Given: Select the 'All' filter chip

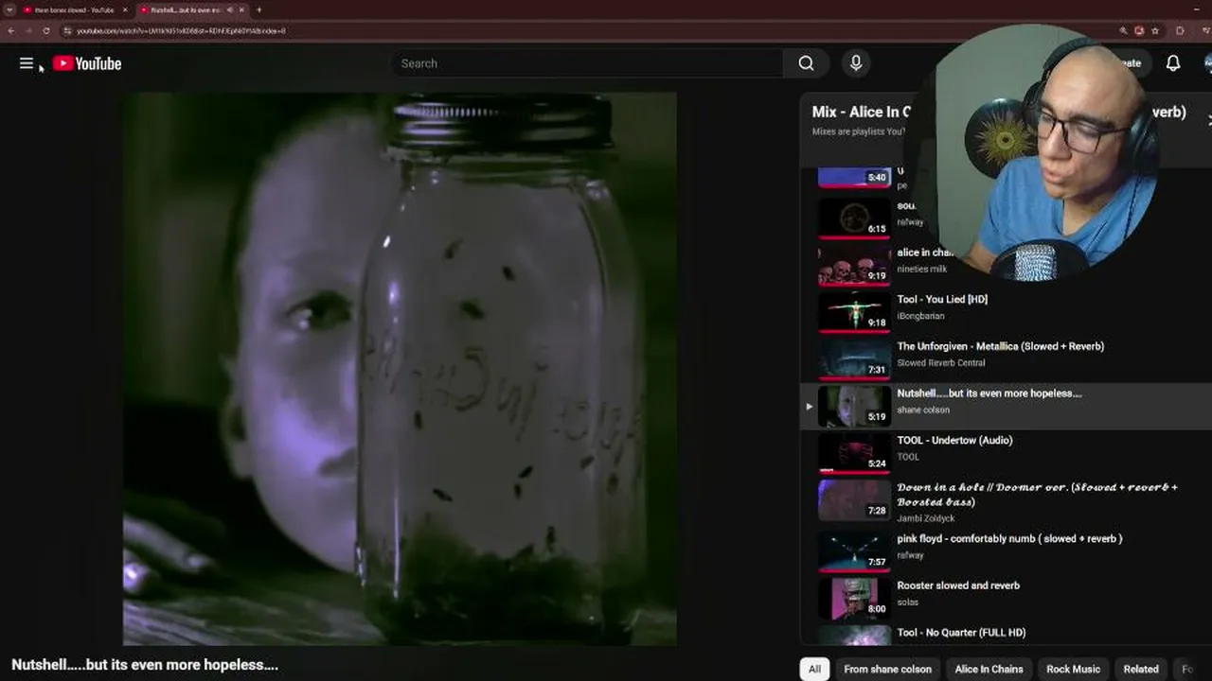Looking at the screenshot, I should coord(814,669).
